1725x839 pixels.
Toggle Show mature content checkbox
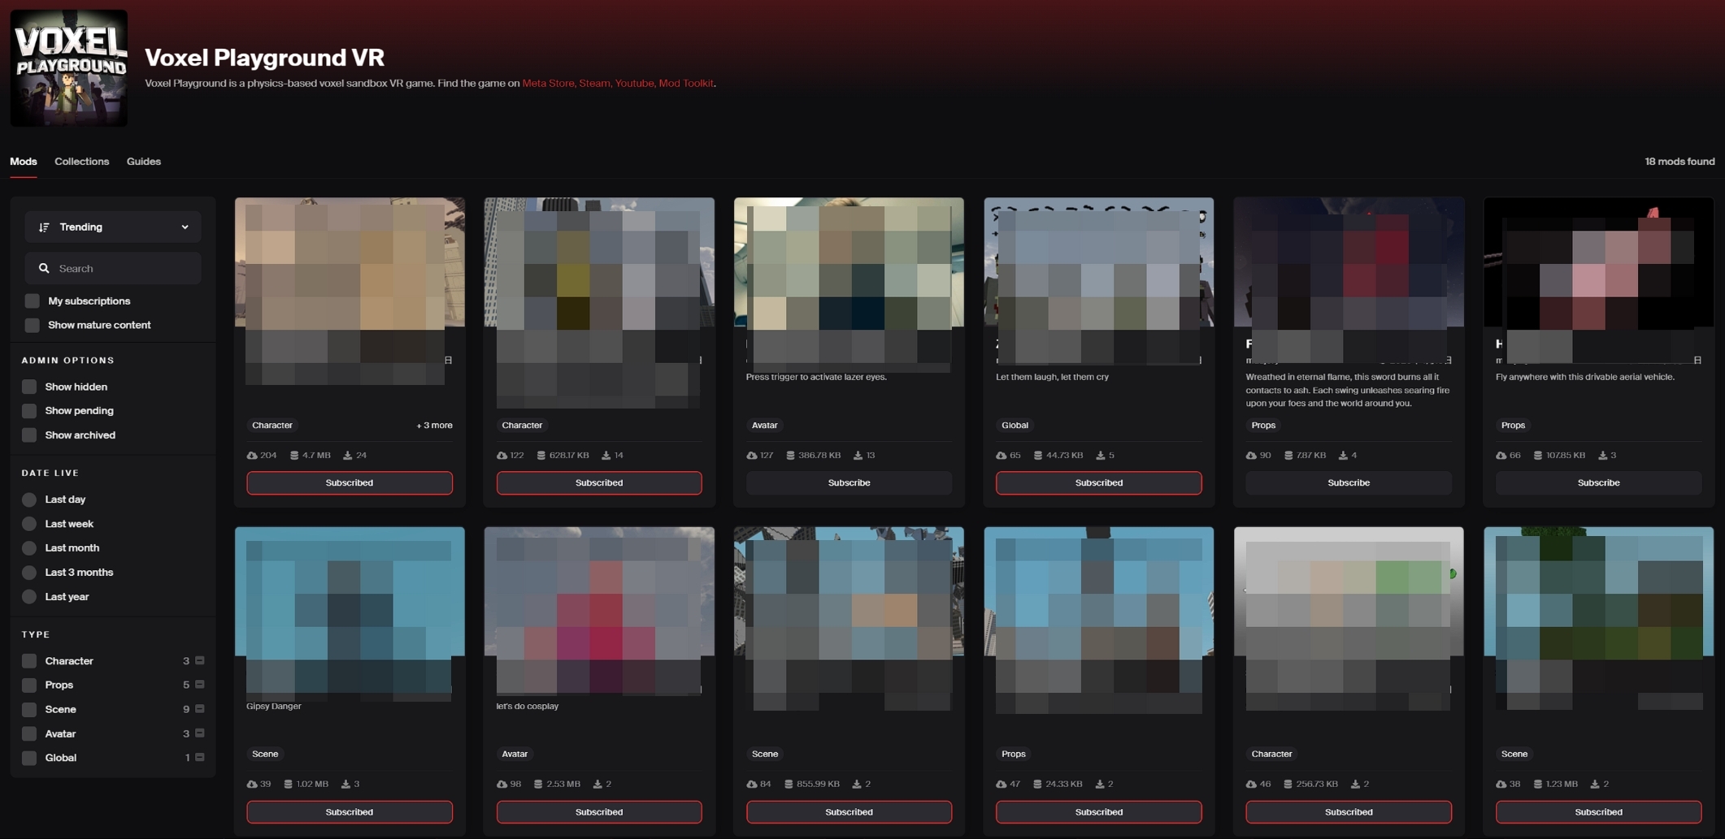[x=32, y=325]
